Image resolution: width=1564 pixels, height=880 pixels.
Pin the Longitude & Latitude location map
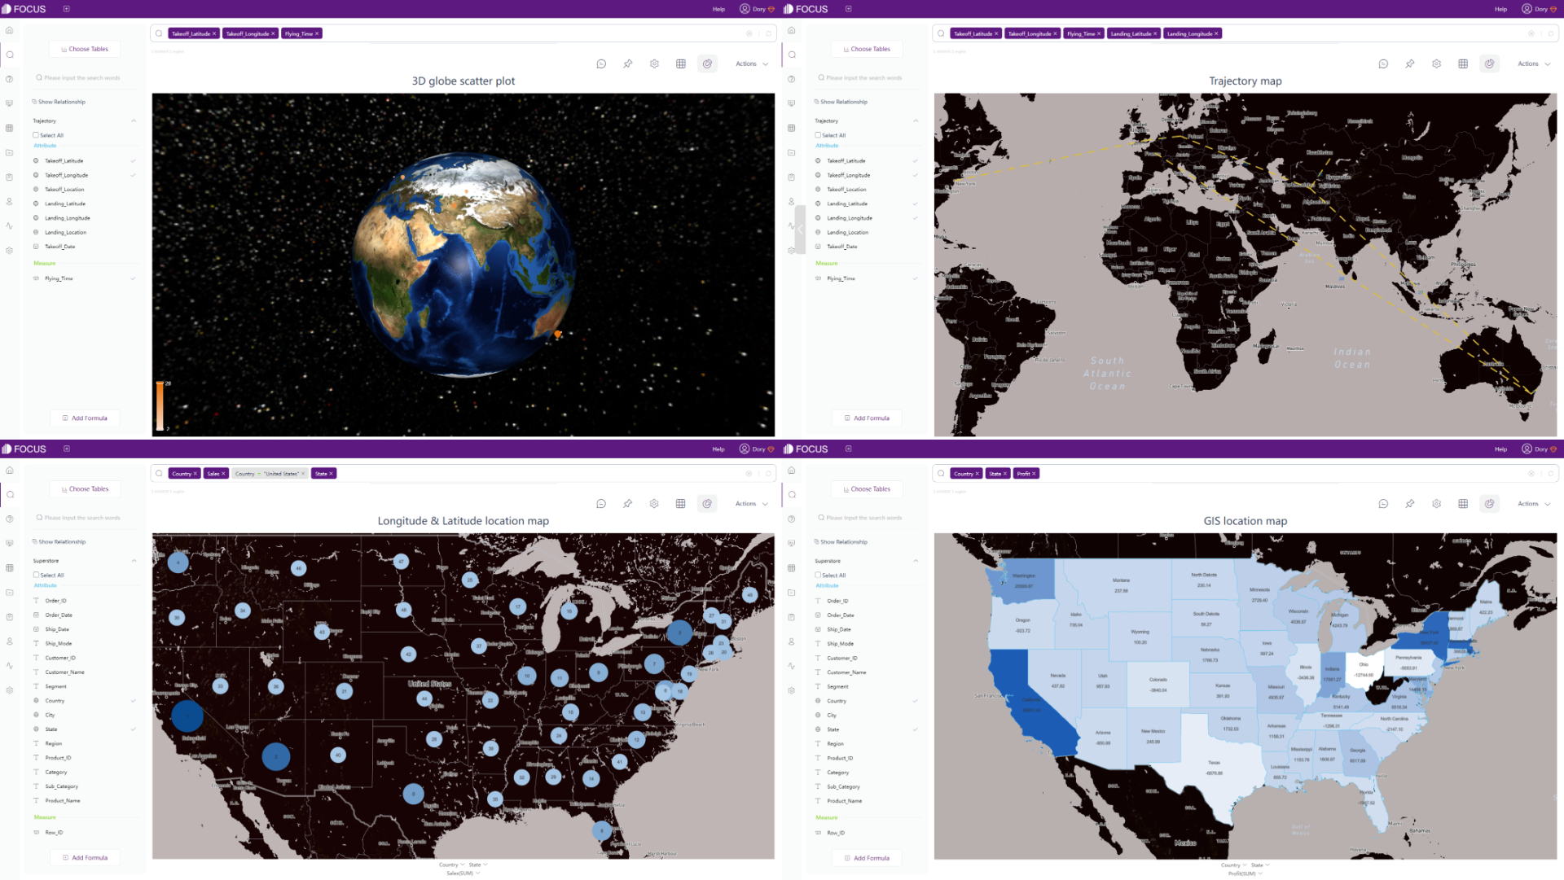tap(628, 504)
